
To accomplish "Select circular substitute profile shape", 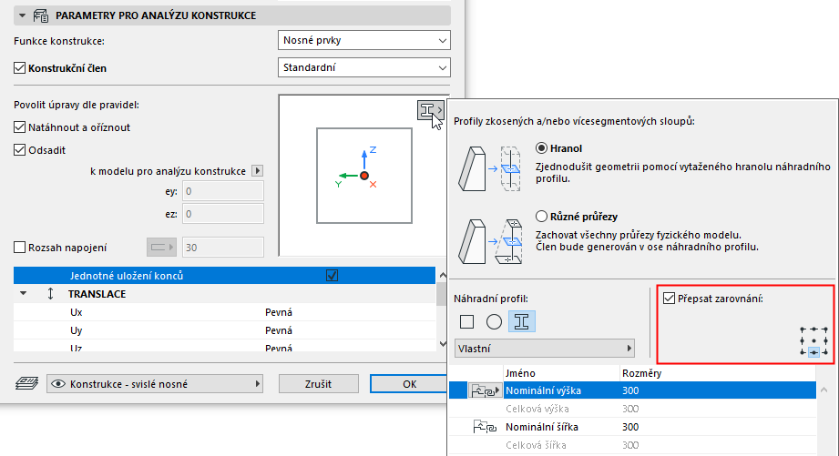I will pos(494,321).
